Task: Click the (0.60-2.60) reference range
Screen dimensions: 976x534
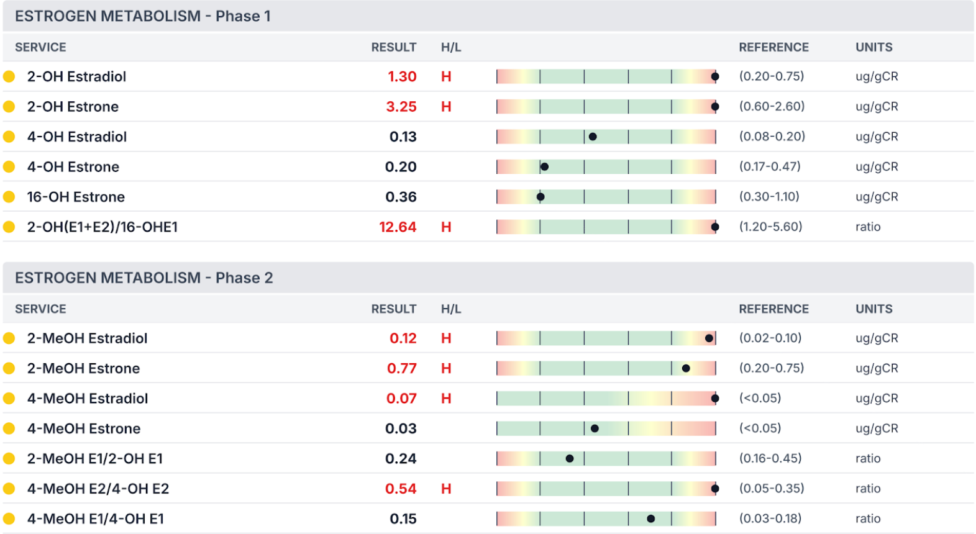Action: pos(772,106)
